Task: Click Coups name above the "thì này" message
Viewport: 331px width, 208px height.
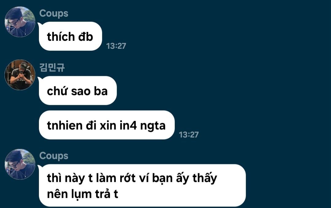Action: click(x=54, y=156)
